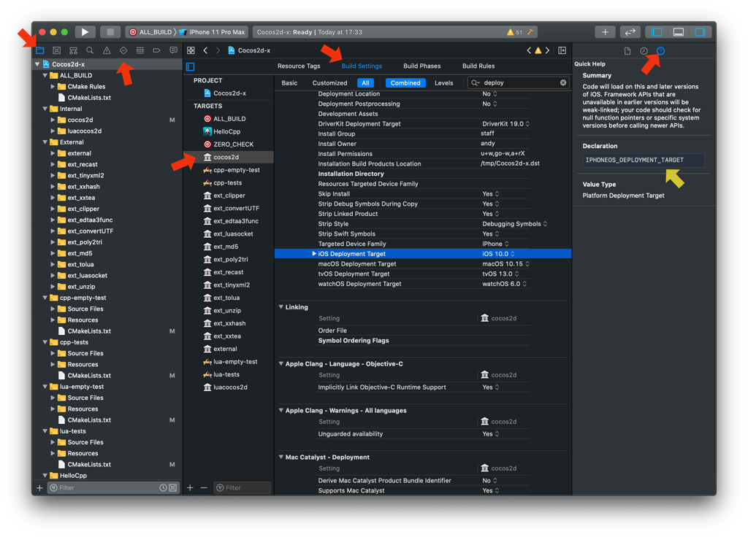This screenshot has height=537, width=748.
Task: Clear the deploy search field text
Action: pos(563,83)
